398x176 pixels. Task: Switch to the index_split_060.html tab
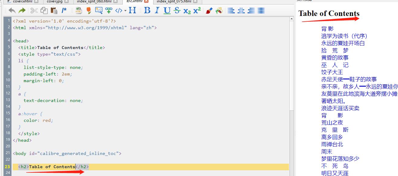94,2
